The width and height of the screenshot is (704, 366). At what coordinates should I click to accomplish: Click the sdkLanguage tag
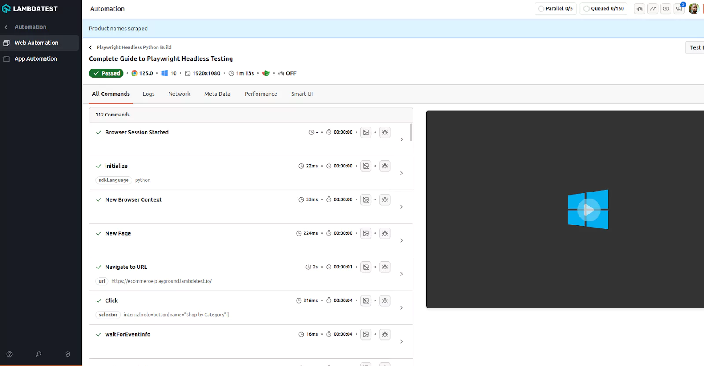pos(114,180)
